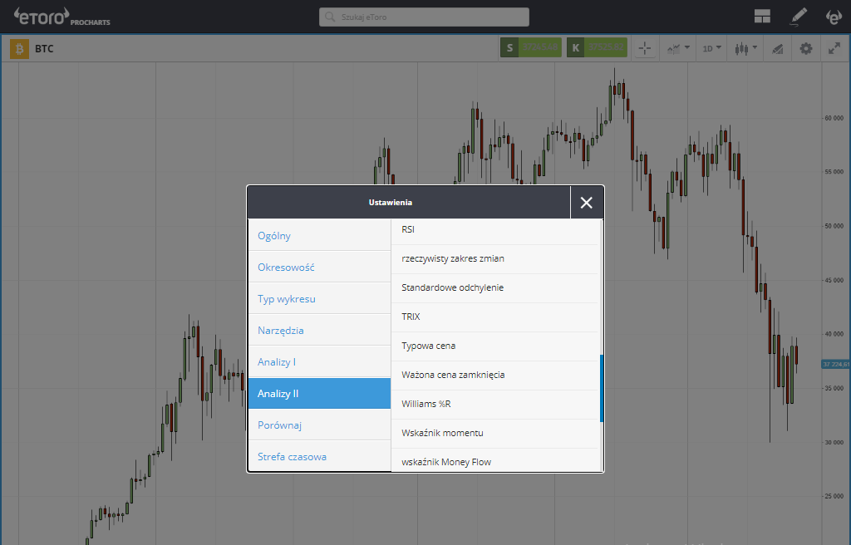Select the Williams %R indicator
The width and height of the screenshot is (851, 545).
click(x=494, y=405)
